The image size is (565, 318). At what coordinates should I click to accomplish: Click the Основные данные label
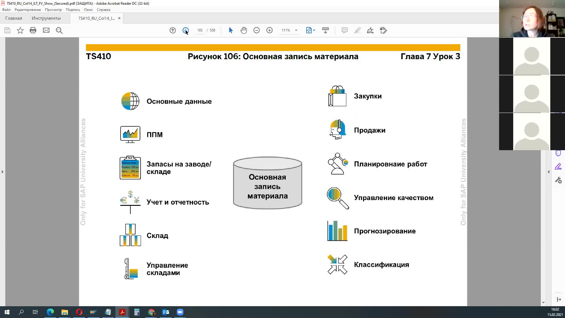tap(179, 102)
